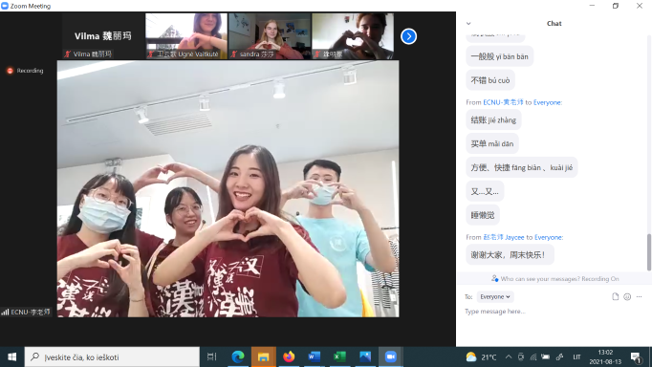Show next page of participant videos
The width and height of the screenshot is (652, 367).
(408, 36)
